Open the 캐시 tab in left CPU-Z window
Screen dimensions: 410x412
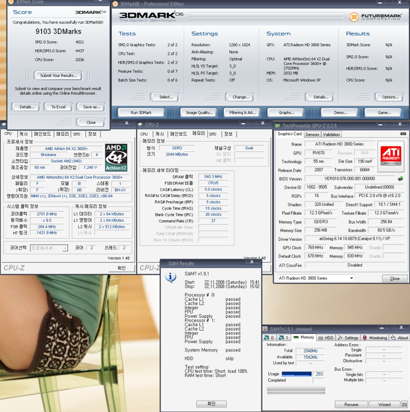[23, 134]
